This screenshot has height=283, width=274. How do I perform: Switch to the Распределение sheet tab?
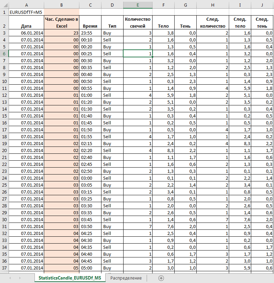[126, 278]
